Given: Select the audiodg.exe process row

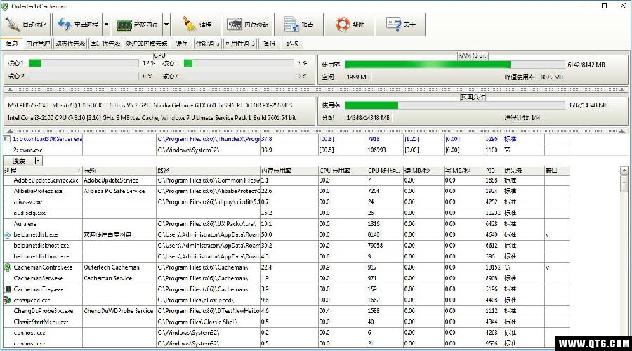Looking at the screenshot, I should (287, 213).
